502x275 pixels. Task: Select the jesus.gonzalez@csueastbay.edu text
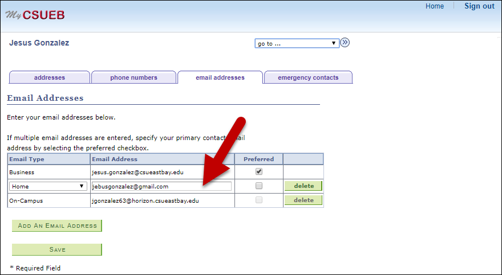click(x=137, y=172)
